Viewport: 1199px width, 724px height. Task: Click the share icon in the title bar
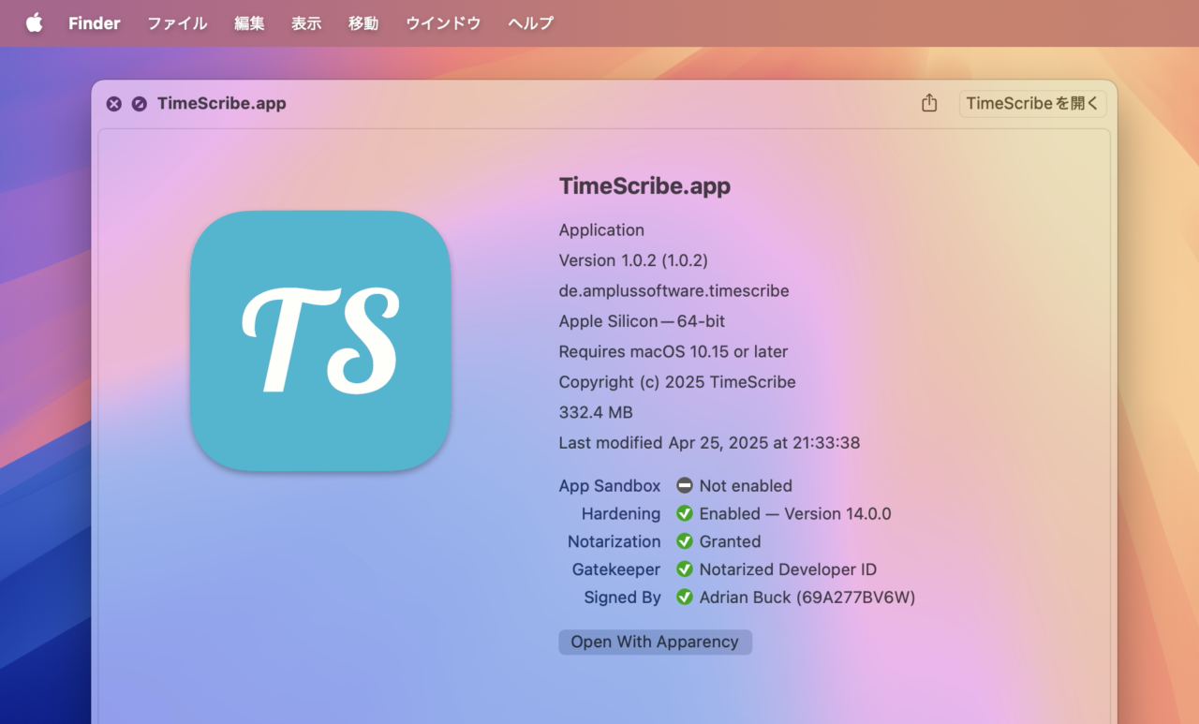tap(929, 103)
